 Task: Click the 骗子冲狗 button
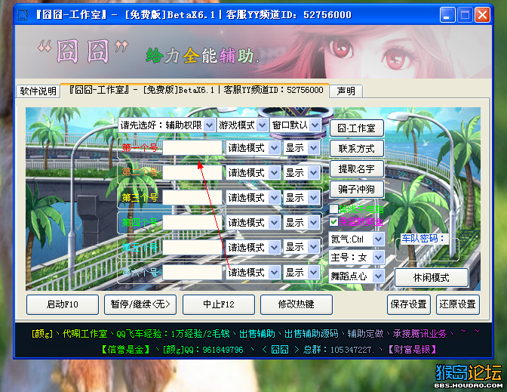point(357,190)
